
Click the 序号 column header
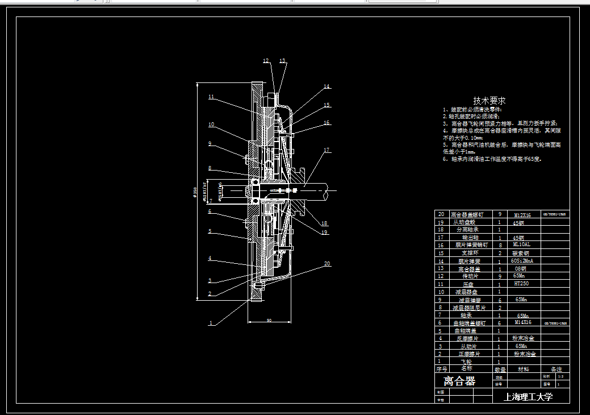(441, 369)
